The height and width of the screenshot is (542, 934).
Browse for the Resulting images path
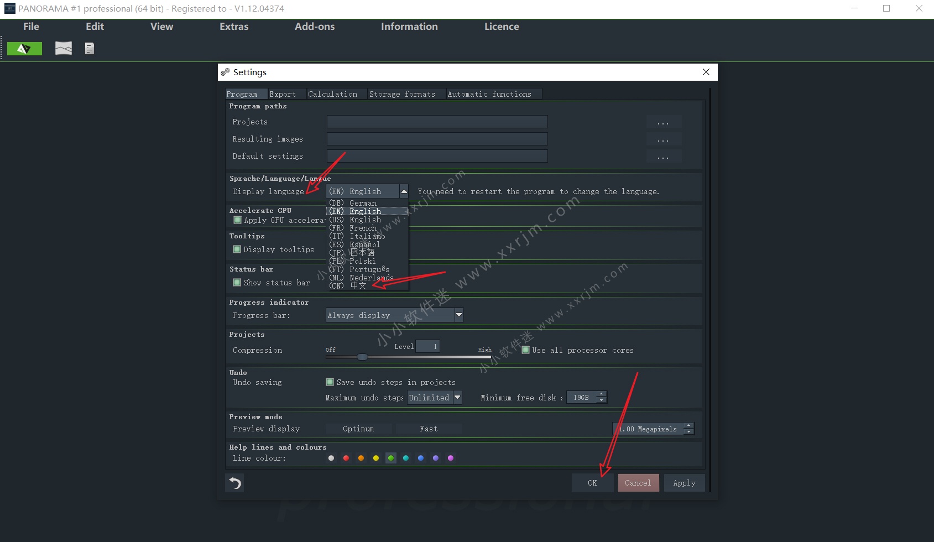point(663,139)
